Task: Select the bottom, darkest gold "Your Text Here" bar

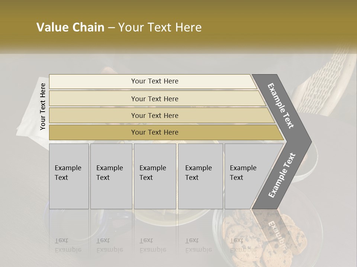Action: (x=154, y=132)
